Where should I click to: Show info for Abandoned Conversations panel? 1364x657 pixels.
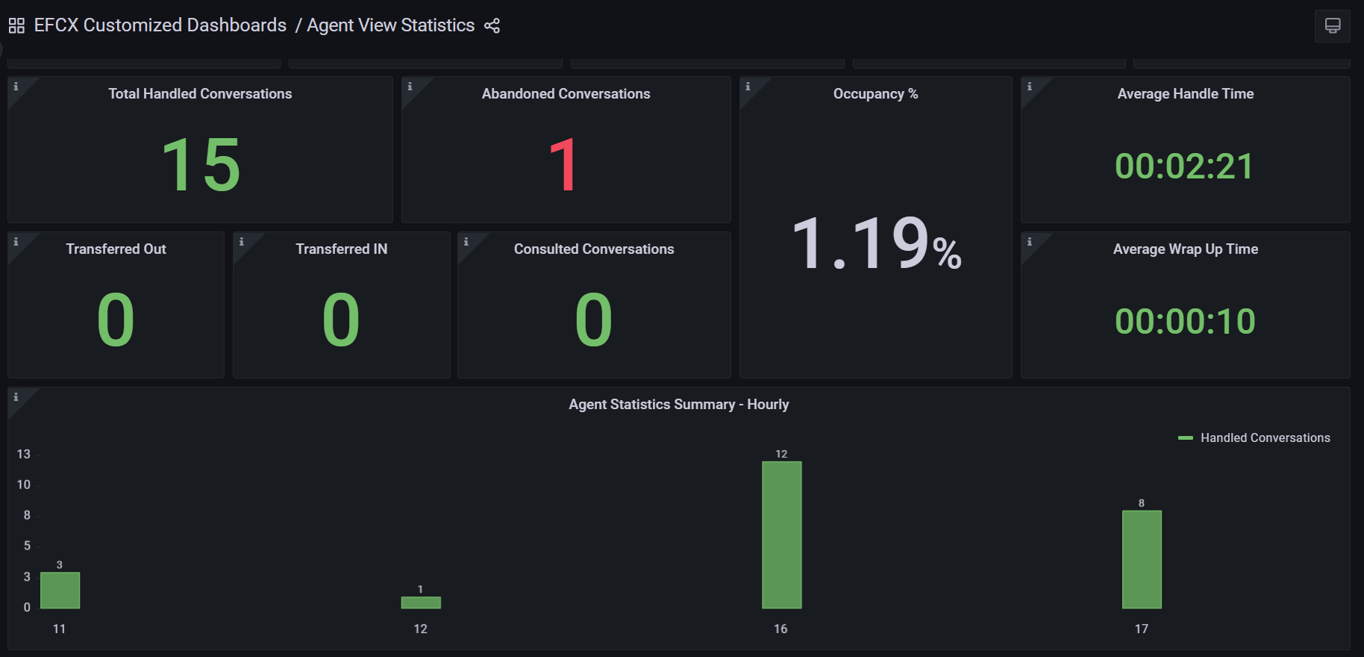click(x=410, y=87)
